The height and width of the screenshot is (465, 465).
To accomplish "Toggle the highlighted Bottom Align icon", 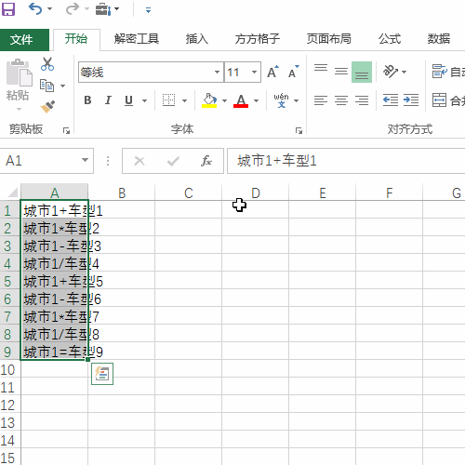I will 362,72.
